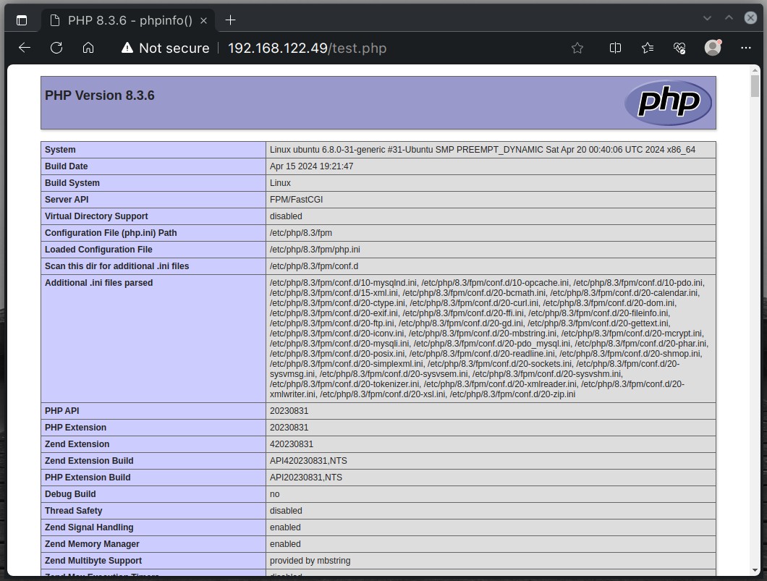Screen dimensions: 767x581
Task: Open browser essentials heart icon
Action: coord(679,48)
